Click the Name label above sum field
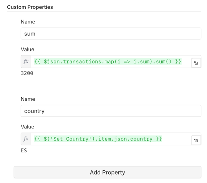This screenshot has height=183, width=207. (x=28, y=22)
